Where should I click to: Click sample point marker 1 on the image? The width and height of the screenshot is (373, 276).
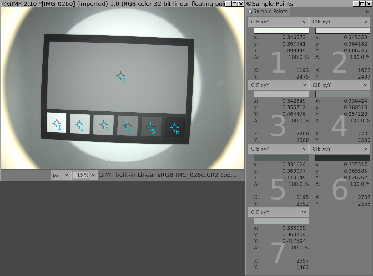coord(57,123)
